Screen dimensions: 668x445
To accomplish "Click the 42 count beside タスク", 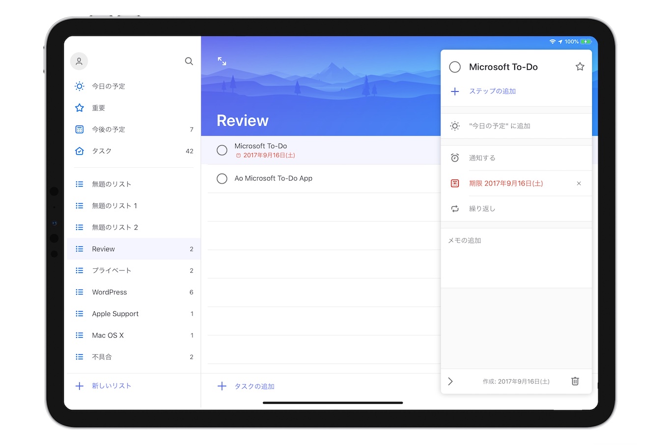I will click(x=190, y=151).
